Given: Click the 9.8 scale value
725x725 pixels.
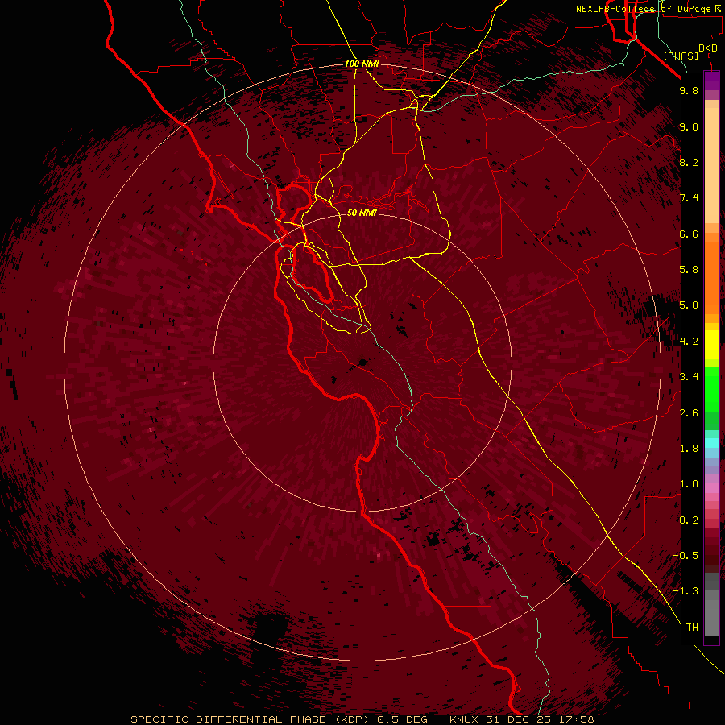Looking at the screenshot, I should 689,90.
